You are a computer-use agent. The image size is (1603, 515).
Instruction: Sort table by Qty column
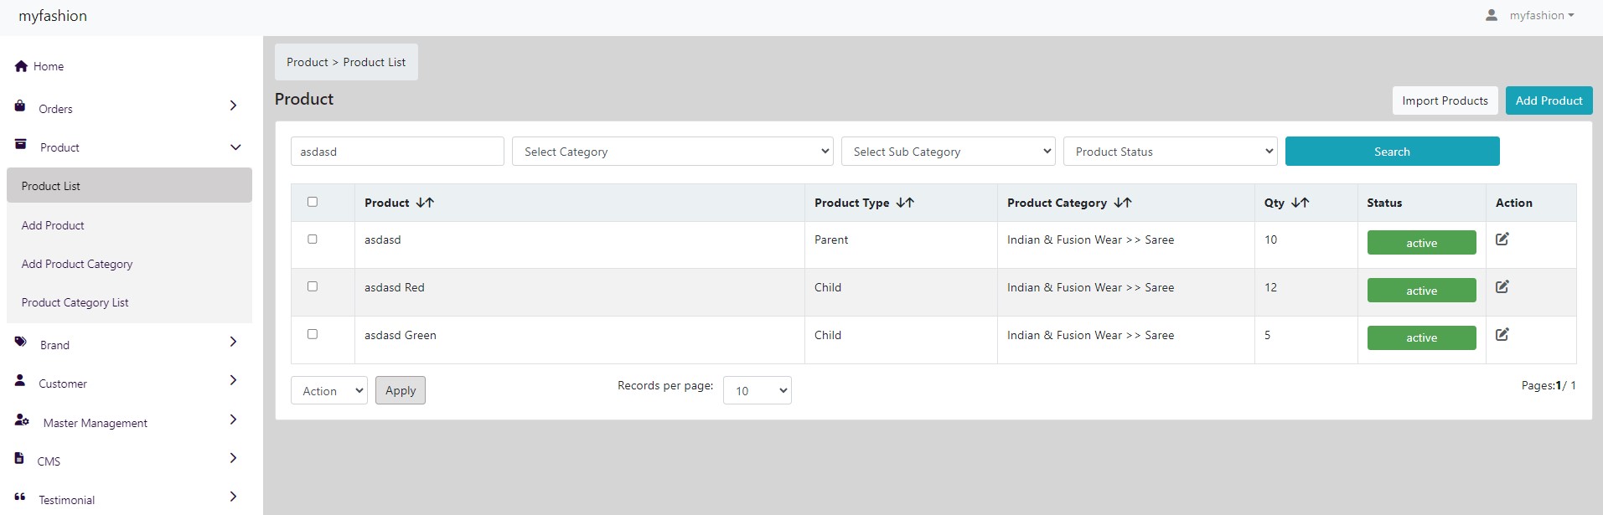point(1300,203)
